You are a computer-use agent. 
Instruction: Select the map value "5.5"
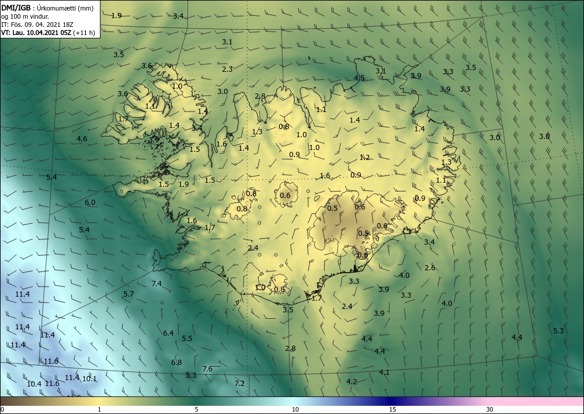pos(187,339)
